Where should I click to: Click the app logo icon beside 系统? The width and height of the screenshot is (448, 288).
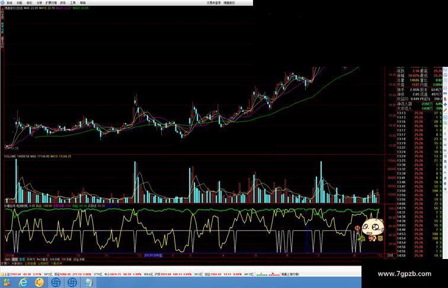click(2, 2)
